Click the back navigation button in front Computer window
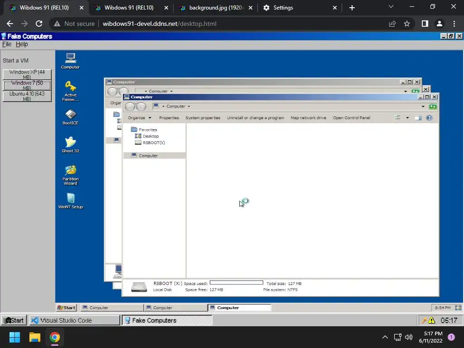 130,106
